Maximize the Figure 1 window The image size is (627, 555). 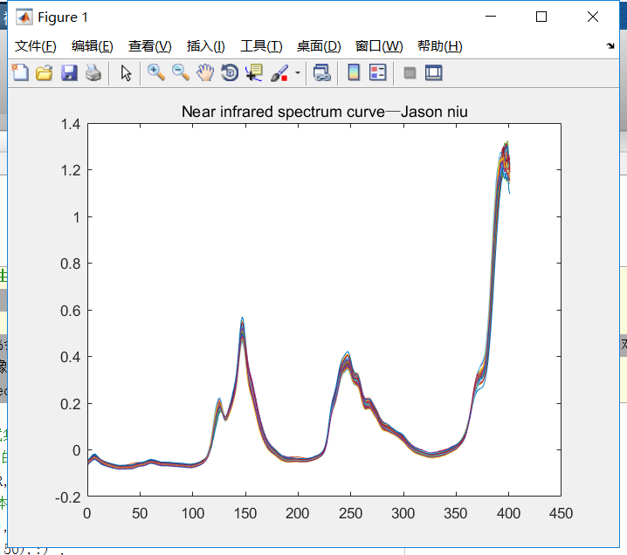[541, 17]
